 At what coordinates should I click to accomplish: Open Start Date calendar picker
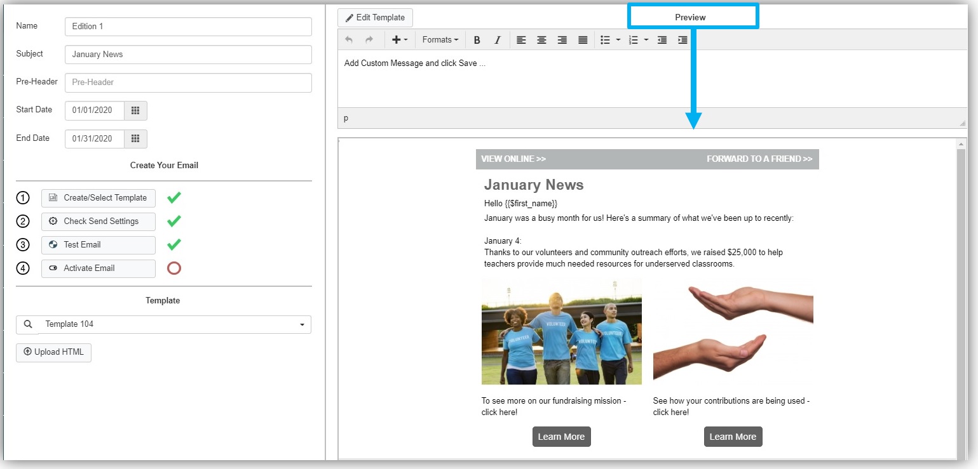pyautogui.click(x=135, y=110)
